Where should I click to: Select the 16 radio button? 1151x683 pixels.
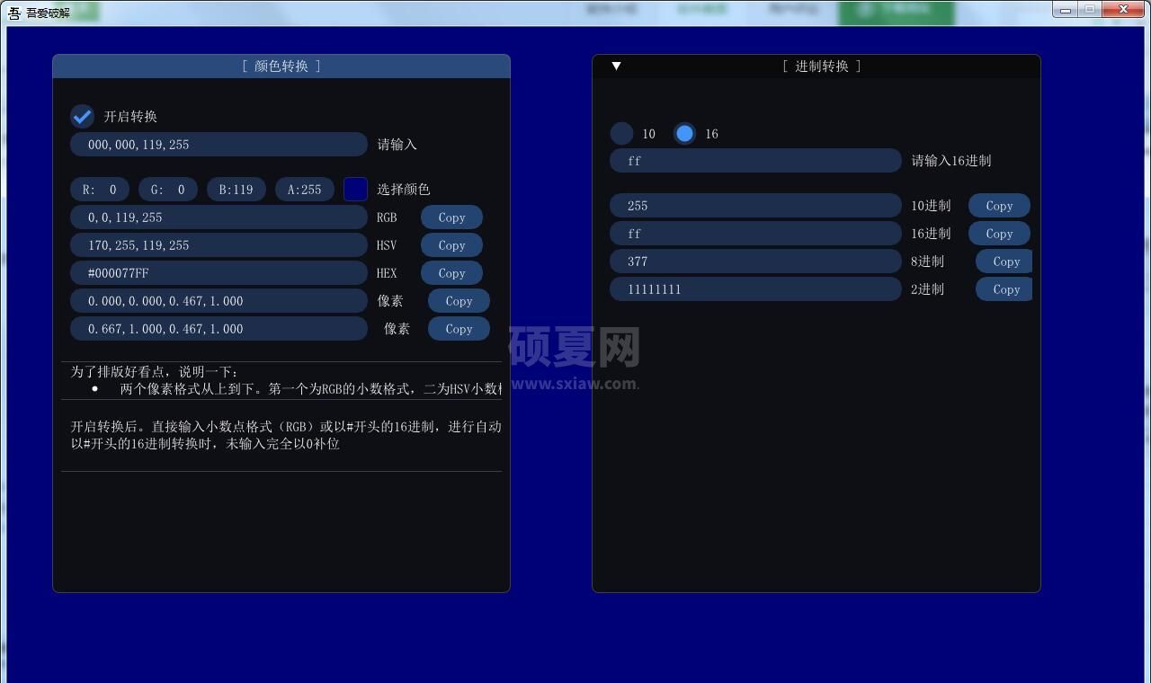point(684,134)
